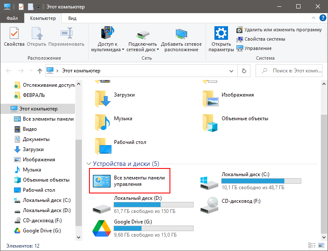Switch to the Вид ribbon tab

pyautogui.click(x=72, y=18)
